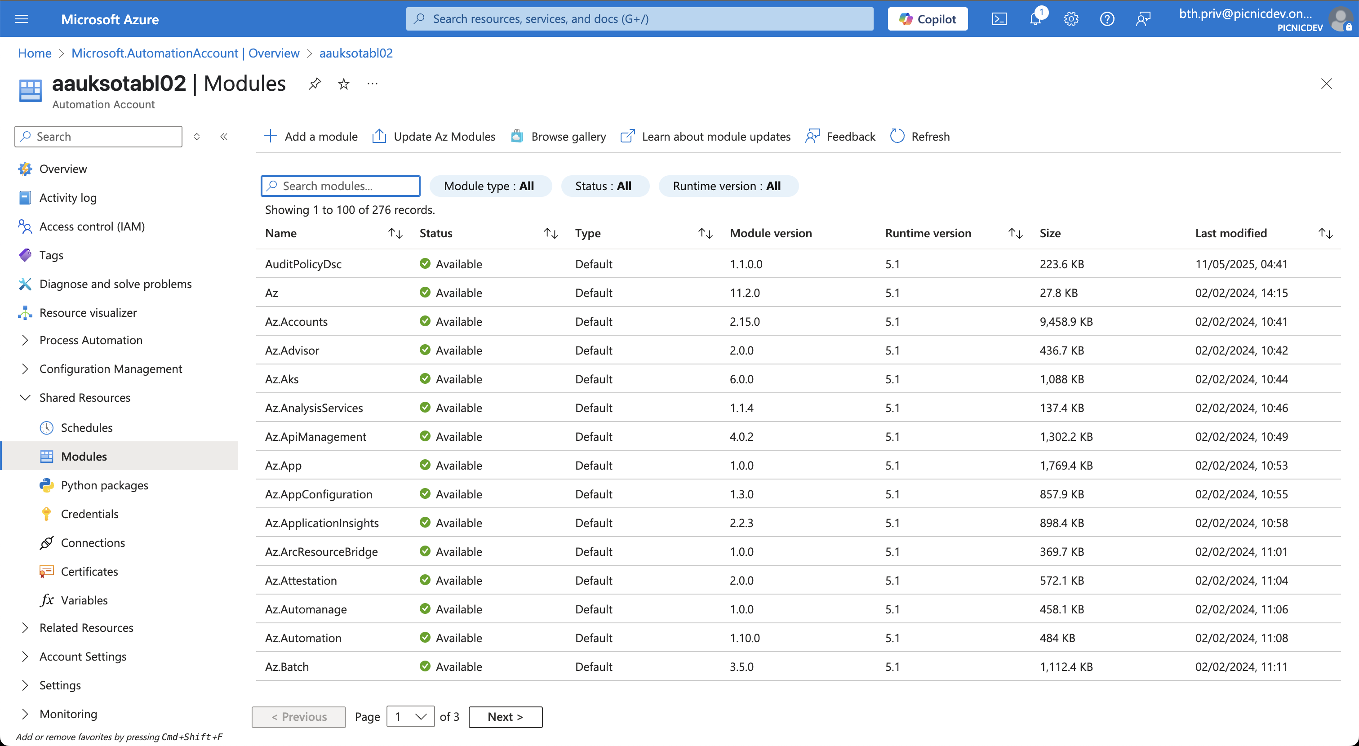Screen dimensions: 1359x746
Task: Focus the left menu Search box
Action: click(x=99, y=137)
